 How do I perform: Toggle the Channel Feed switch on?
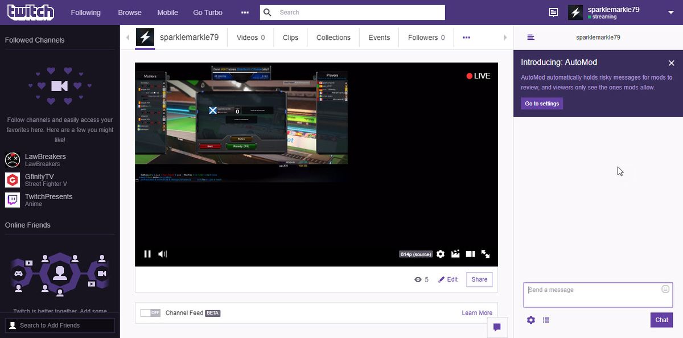[151, 313]
